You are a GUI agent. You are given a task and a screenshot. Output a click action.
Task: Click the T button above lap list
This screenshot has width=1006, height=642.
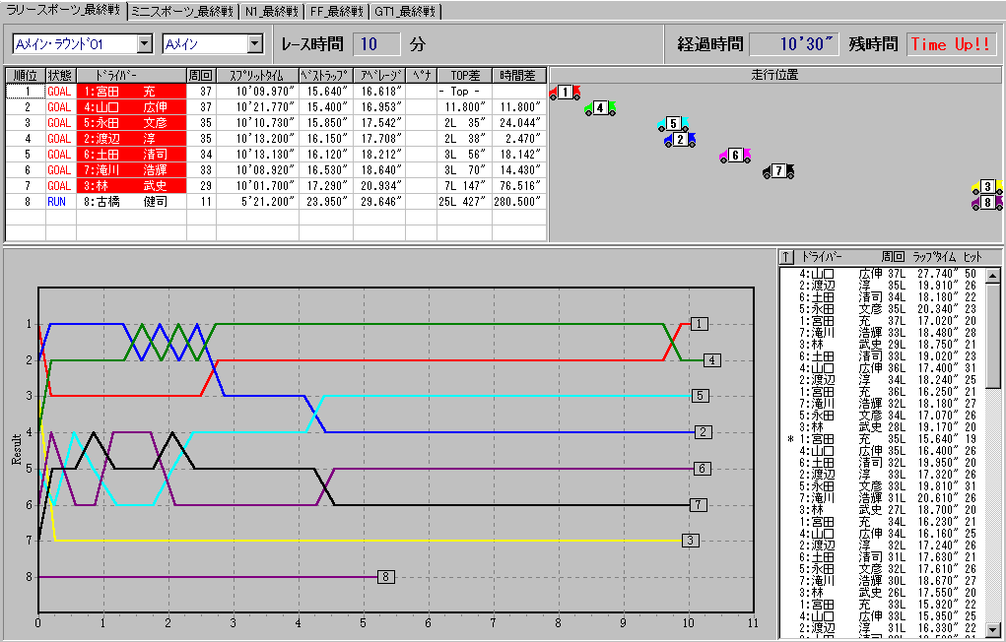point(785,256)
